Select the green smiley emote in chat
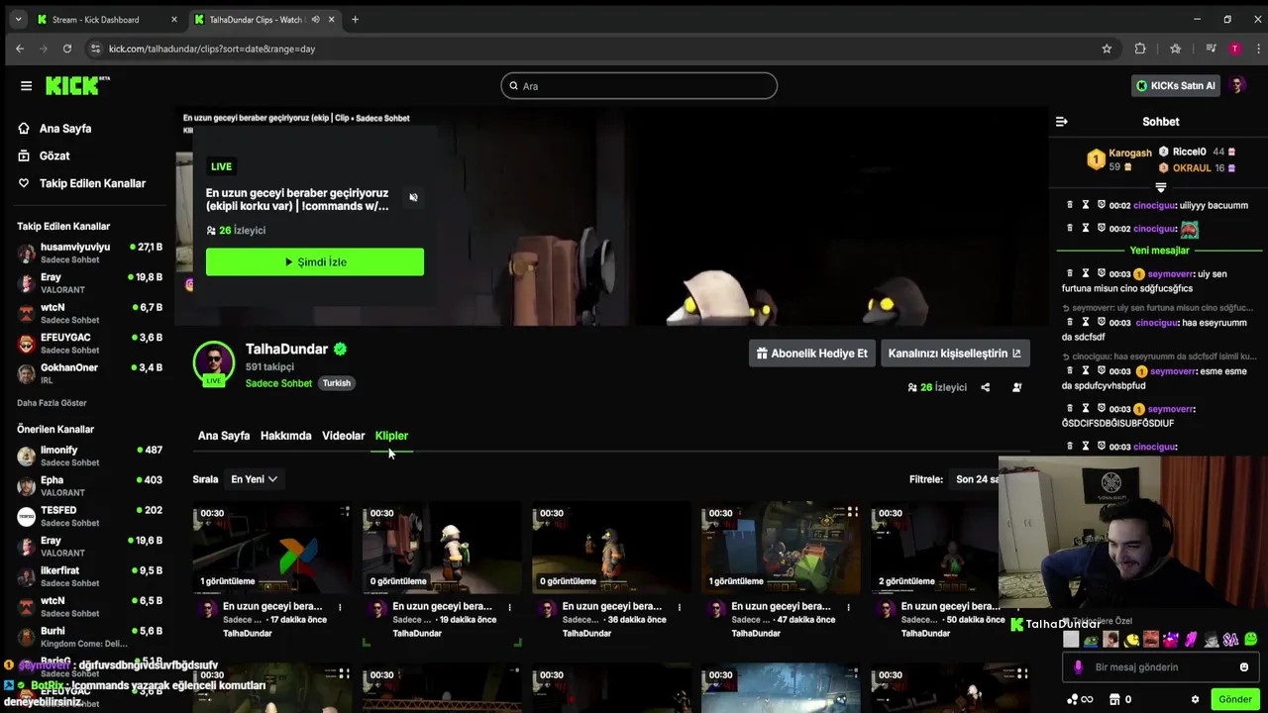 [x=1251, y=640]
